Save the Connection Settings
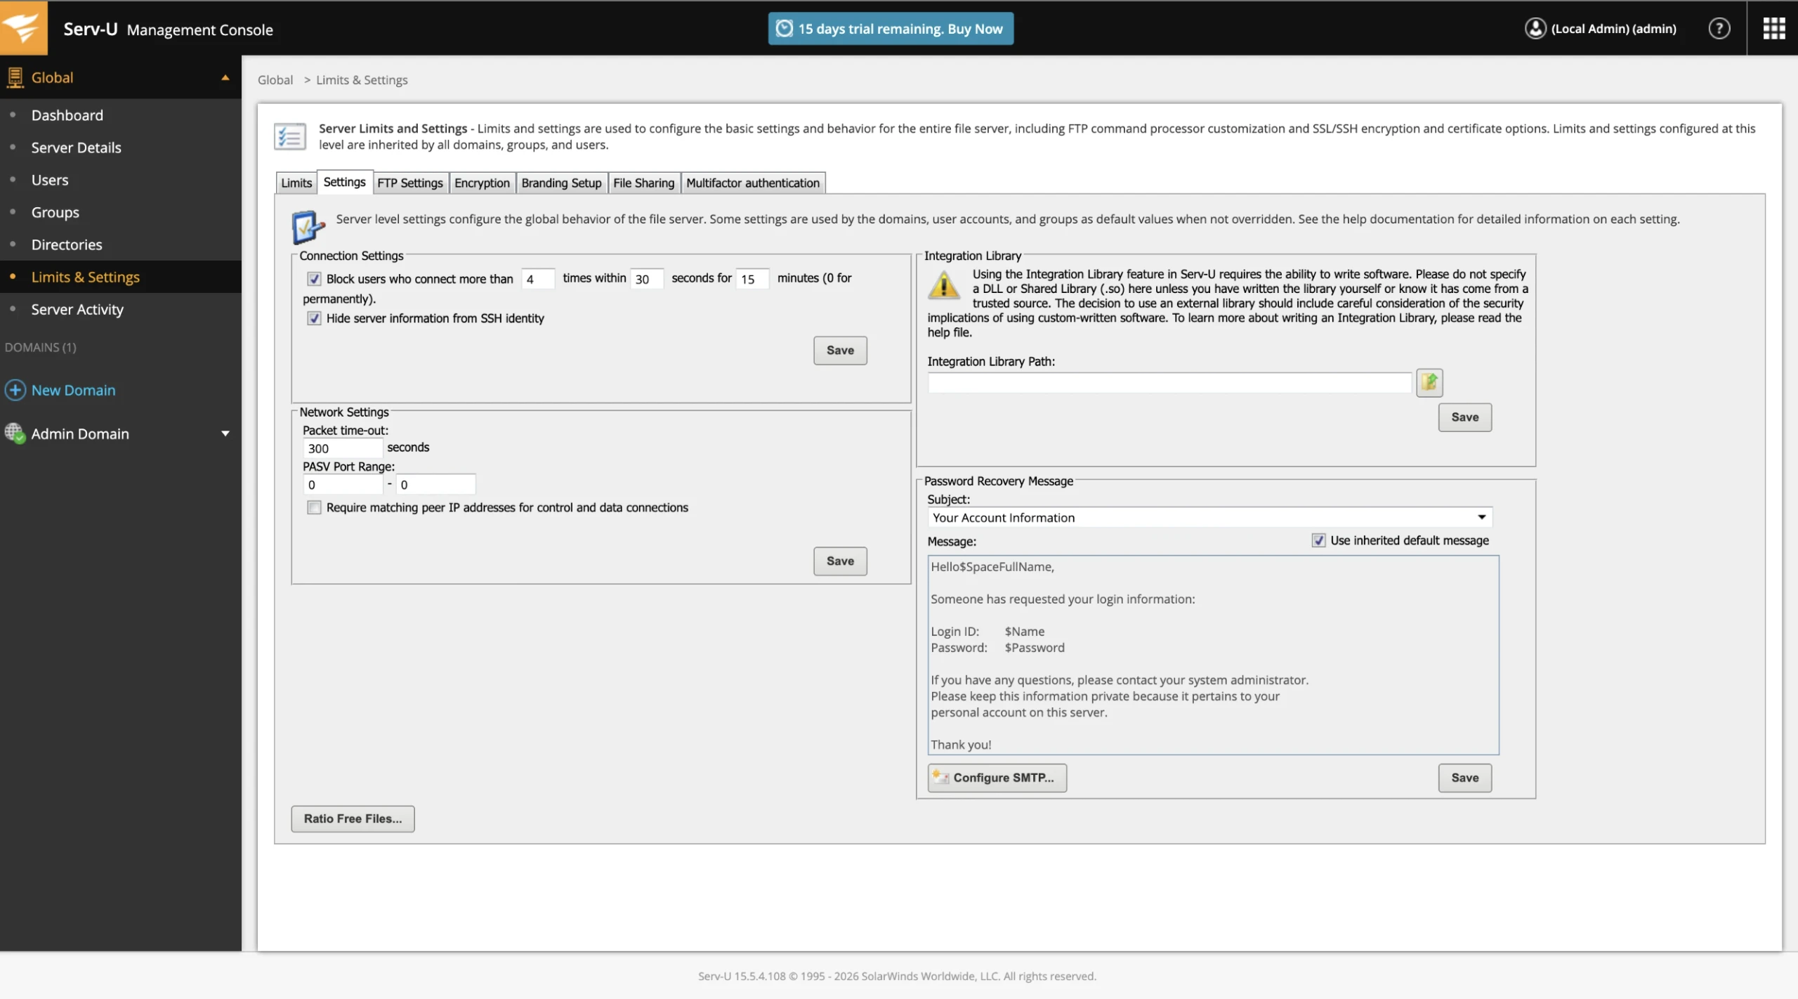The image size is (1798, 999). pyautogui.click(x=840, y=350)
